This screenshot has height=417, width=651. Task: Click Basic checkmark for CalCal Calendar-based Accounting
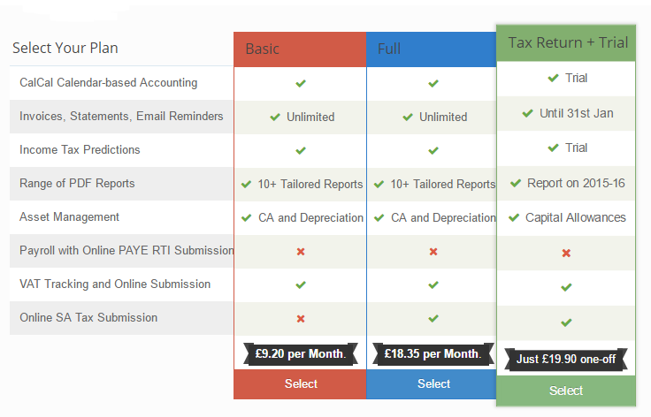click(301, 83)
